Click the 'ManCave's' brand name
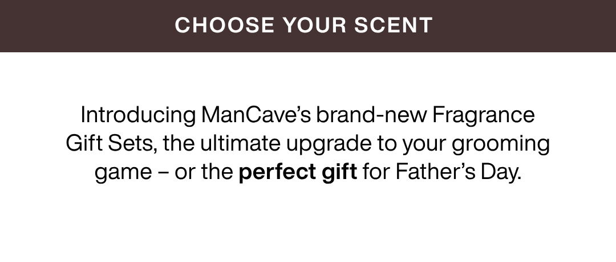Image resolution: width=616 pixels, height=262 pixels. click(256, 115)
